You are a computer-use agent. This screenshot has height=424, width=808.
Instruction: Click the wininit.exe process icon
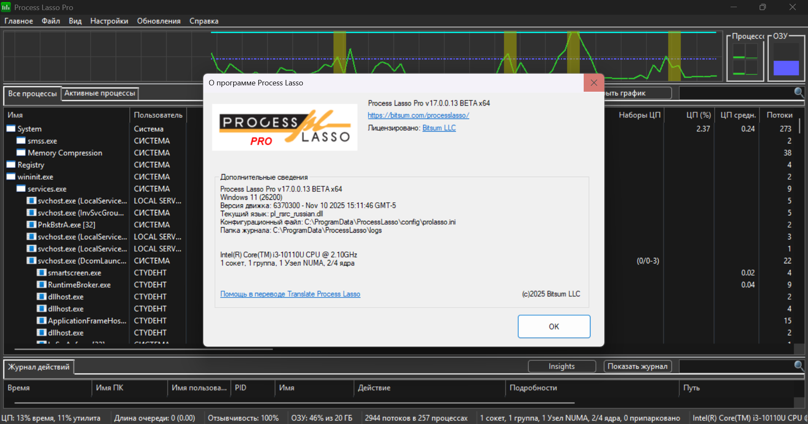tap(11, 177)
